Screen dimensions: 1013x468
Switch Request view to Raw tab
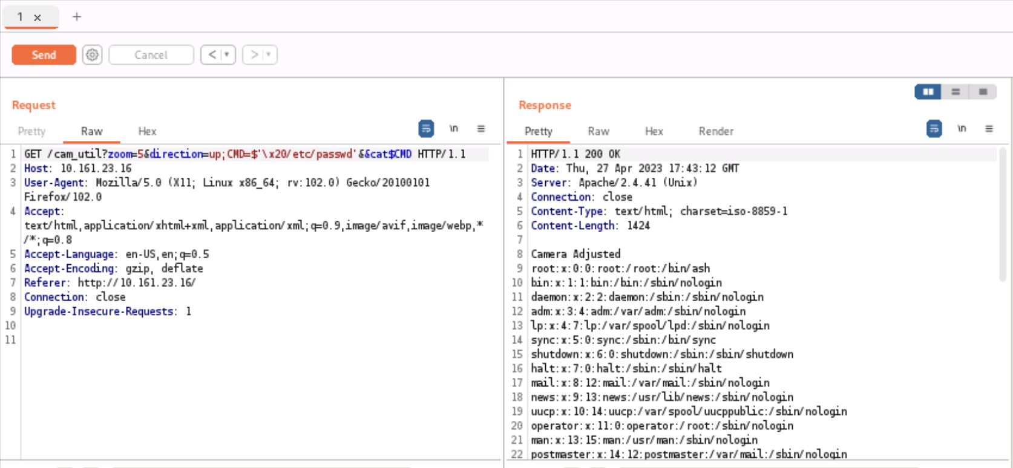[x=92, y=131]
